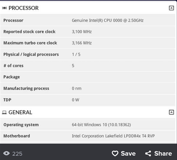
Task: Click the chip icon beside PROCESSOR heading
Action: tap(4, 8)
